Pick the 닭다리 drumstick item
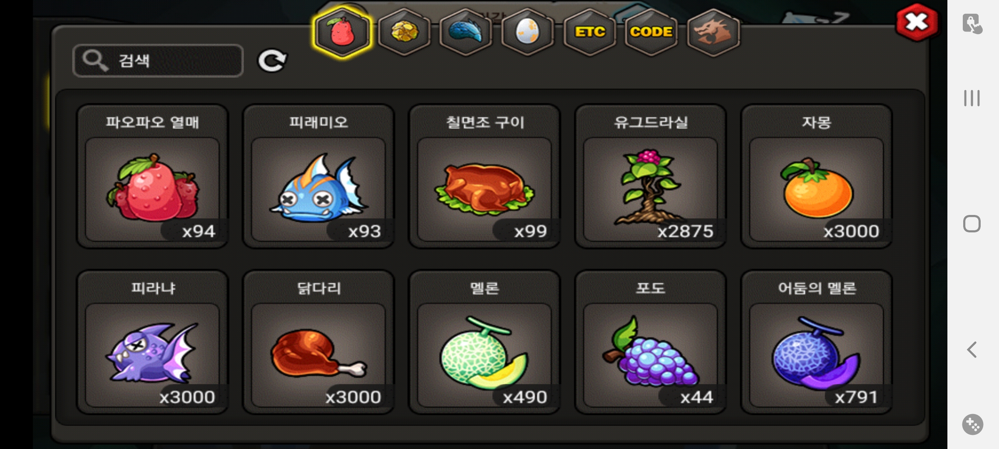Viewport: 999px width, 449px height. pos(318,342)
